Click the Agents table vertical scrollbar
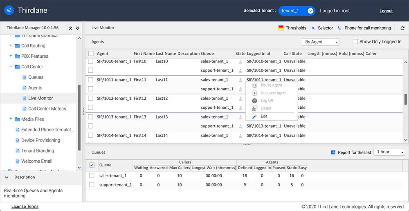Screen dimensions: 409x211 tap(405, 99)
